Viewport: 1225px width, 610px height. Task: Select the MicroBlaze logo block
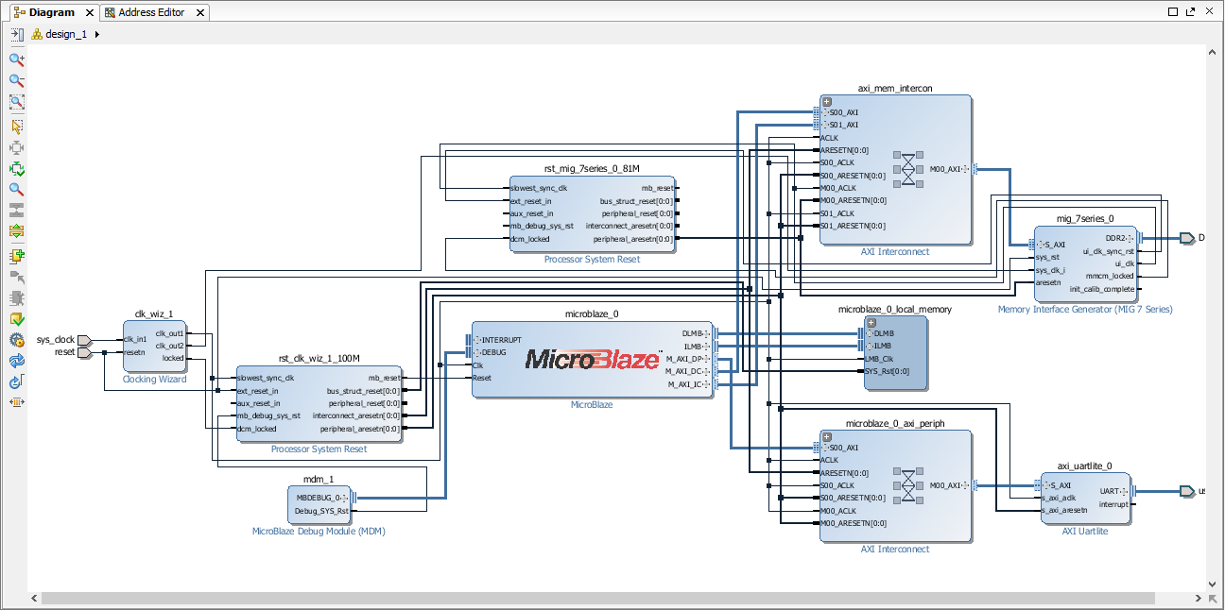(x=593, y=359)
